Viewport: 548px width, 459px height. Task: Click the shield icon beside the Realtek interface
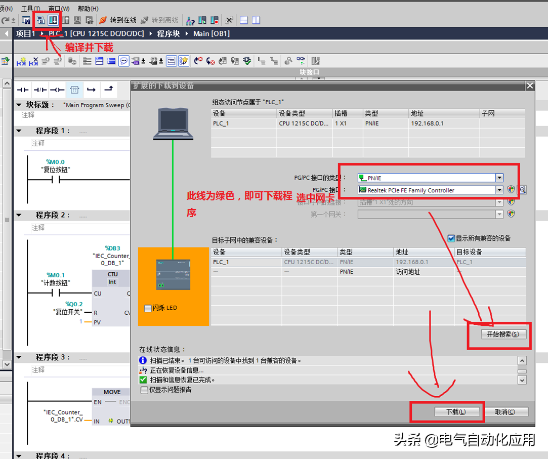(x=511, y=189)
